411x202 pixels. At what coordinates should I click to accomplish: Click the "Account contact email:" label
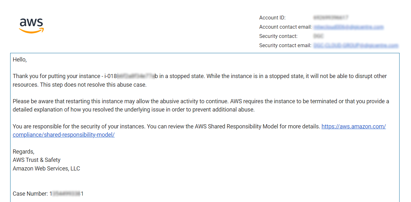[x=285, y=27]
